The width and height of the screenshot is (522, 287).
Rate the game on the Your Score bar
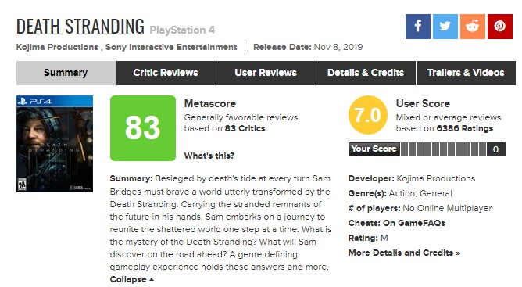pyautogui.click(x=443, y=149)
